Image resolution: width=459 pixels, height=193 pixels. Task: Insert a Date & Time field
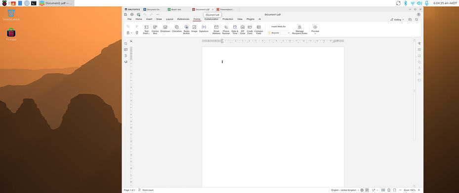[235, 30]
